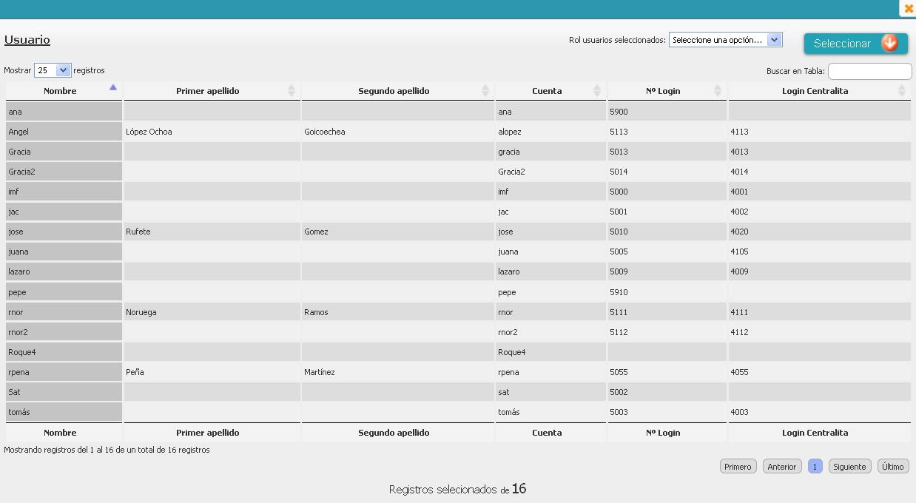The image size is (916, 503).
Task: Click the Noruega surname cell
Action: point(212,312)
